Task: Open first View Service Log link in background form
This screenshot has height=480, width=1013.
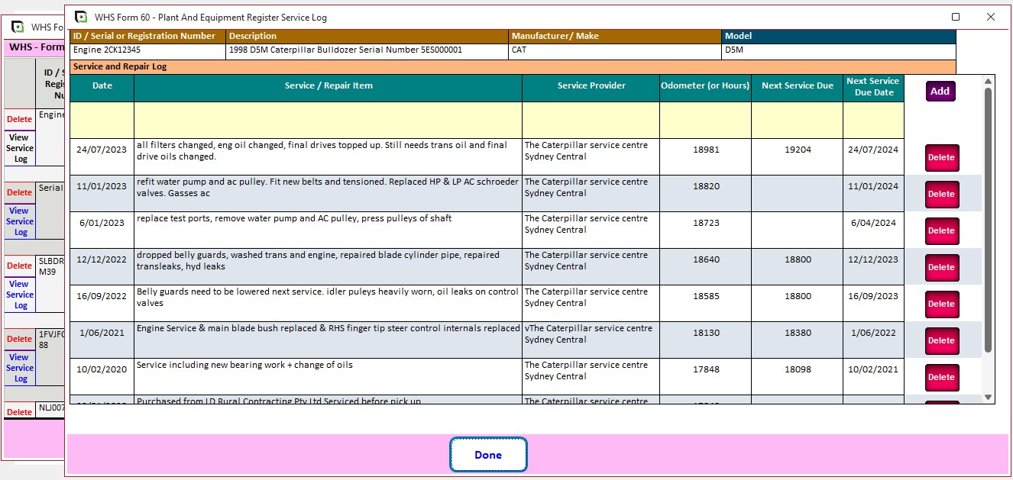Action: coord(20,148)
